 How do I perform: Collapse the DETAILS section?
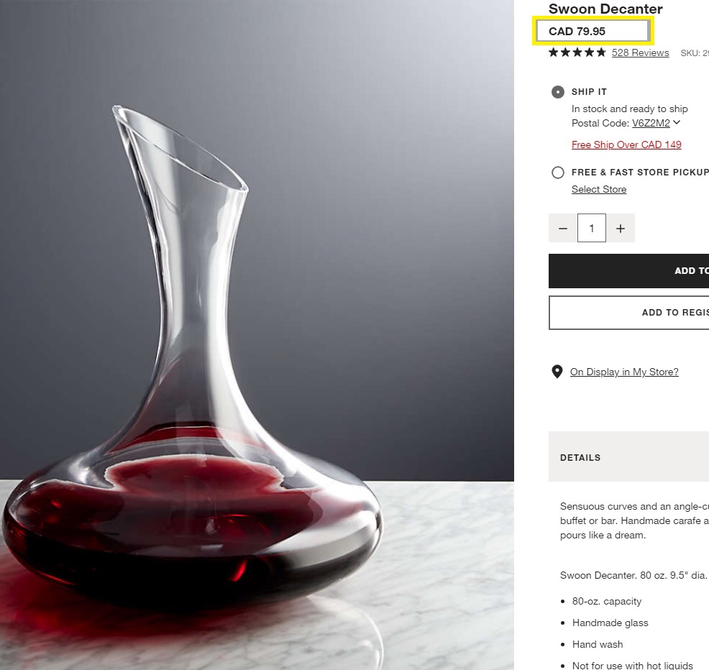pyautogui.click(x=580, y=457)
